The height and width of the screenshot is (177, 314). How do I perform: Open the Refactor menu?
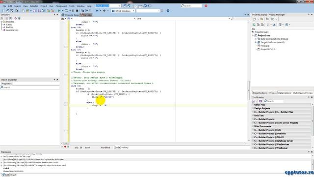coord(34,6)
